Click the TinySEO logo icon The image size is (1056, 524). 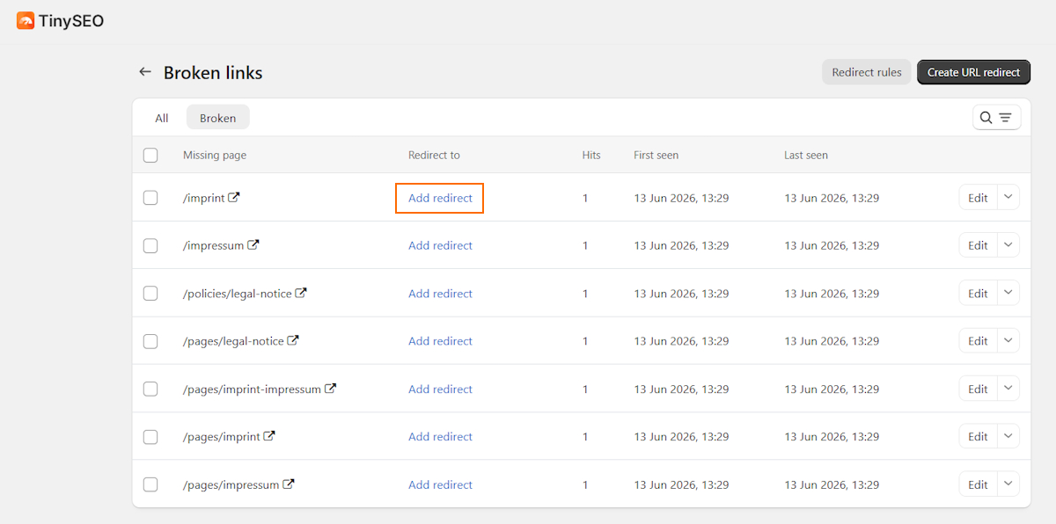(26, 20)
